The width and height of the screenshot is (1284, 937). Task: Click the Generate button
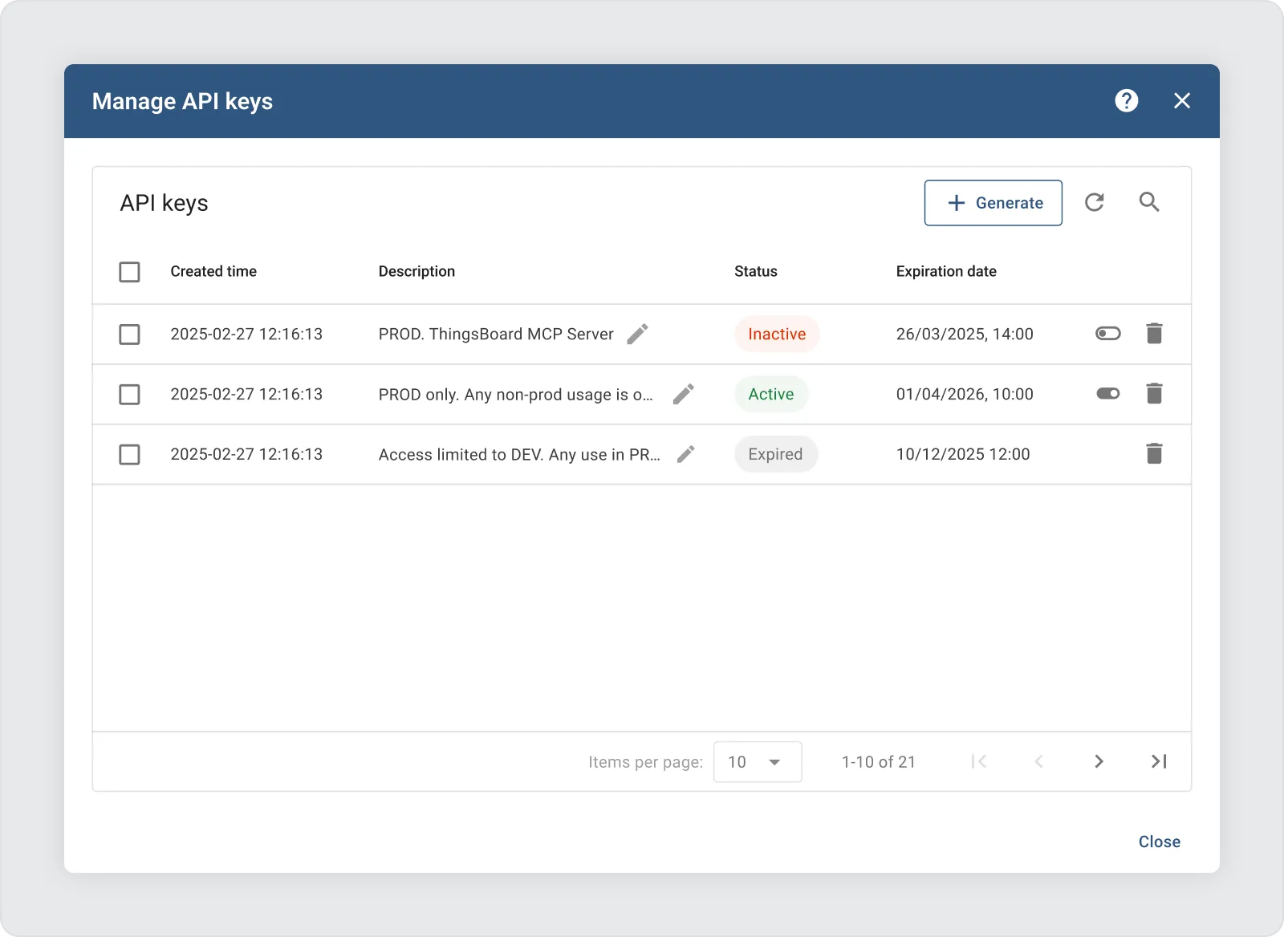(993, 203)
